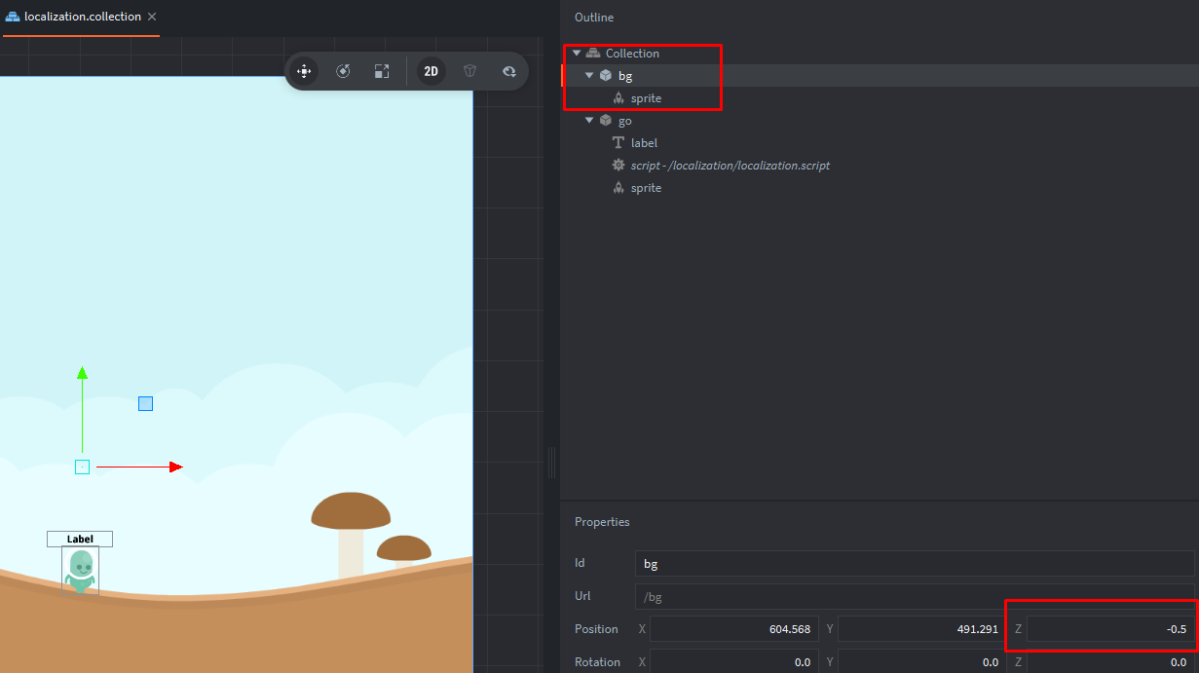Click the script gear icon in the Outline
Viewport: 1199px width, 673px height.
tap(618, 166)
